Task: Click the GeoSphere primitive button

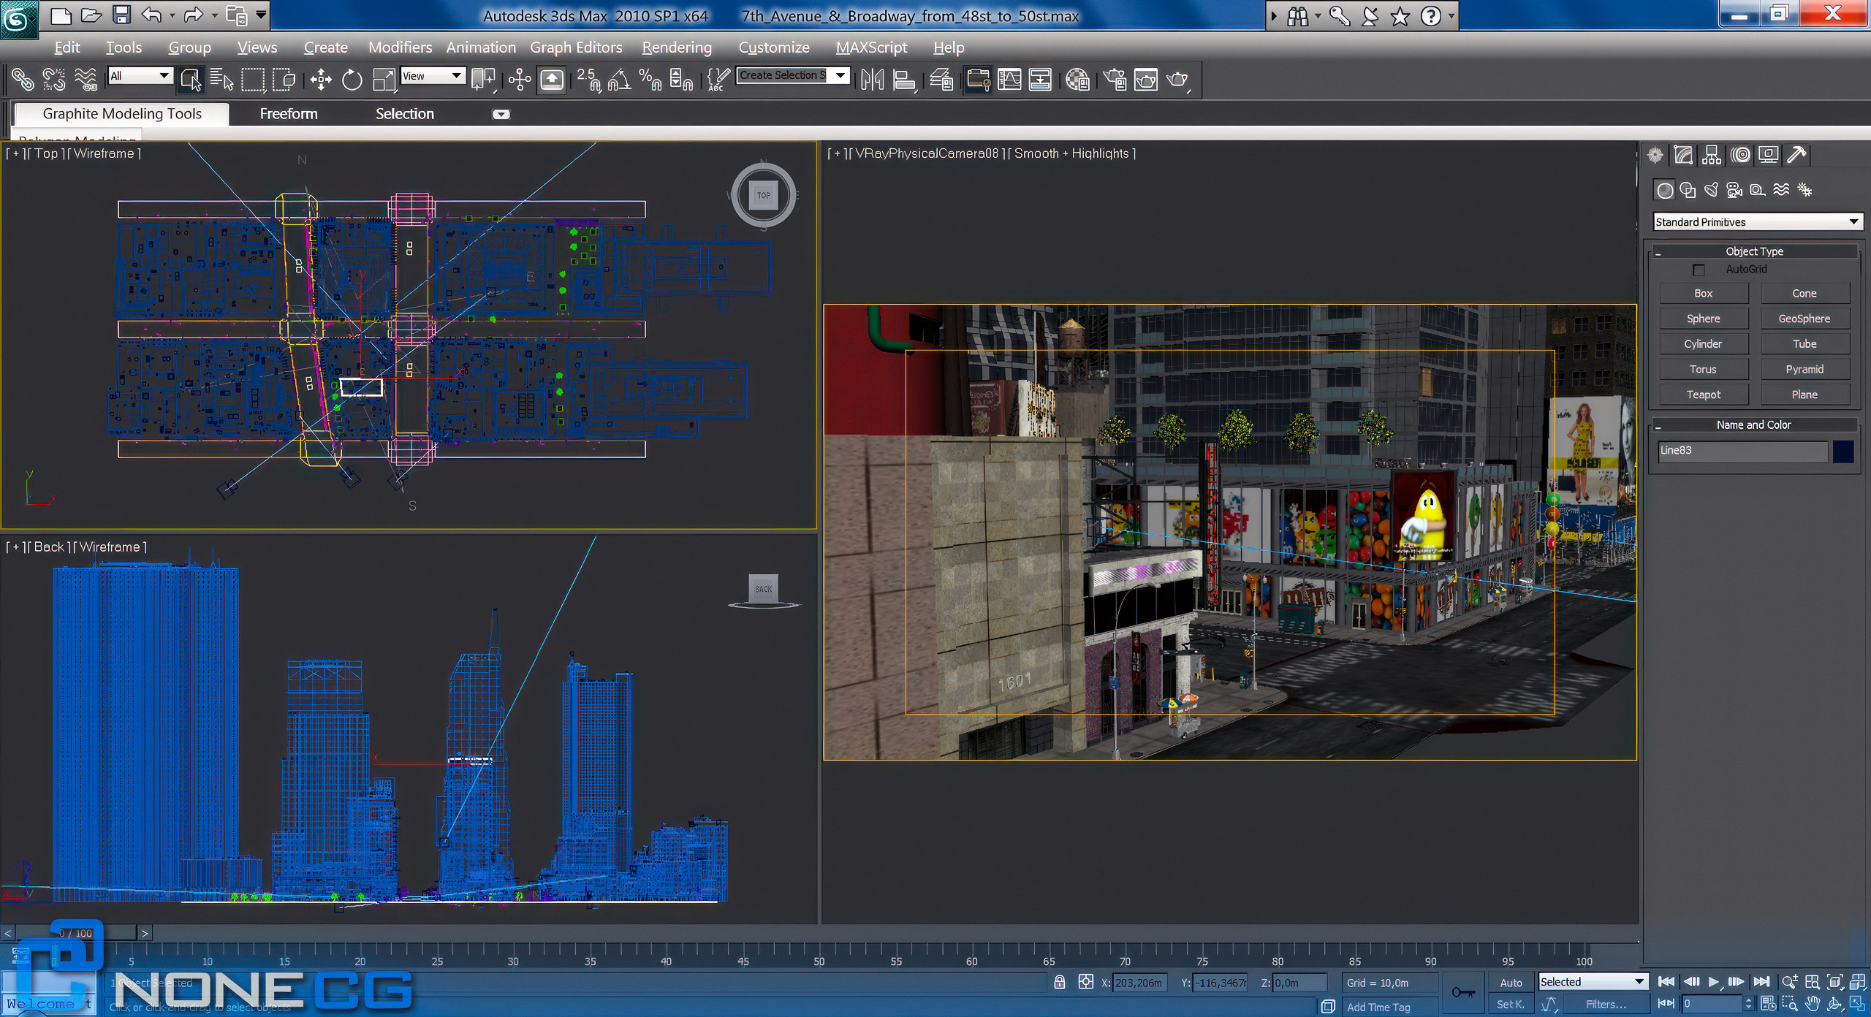Action: pyautogui.click(x=1804, y=319)
